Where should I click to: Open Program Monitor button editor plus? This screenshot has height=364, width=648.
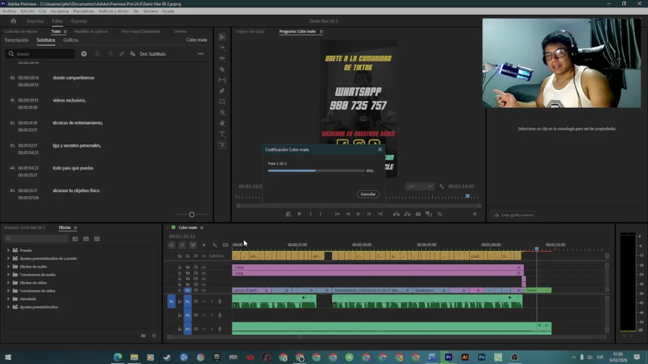click(474, 214)
